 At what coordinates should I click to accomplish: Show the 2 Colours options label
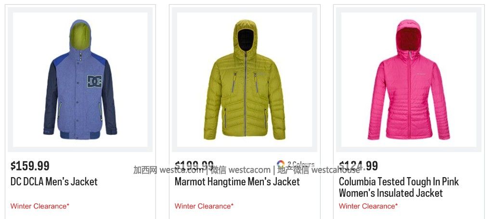tap(300, 164)
